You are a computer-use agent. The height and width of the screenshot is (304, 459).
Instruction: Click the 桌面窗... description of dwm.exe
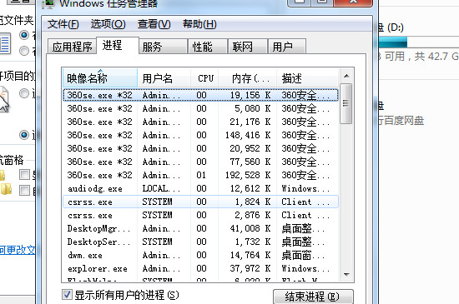point(303,255)
